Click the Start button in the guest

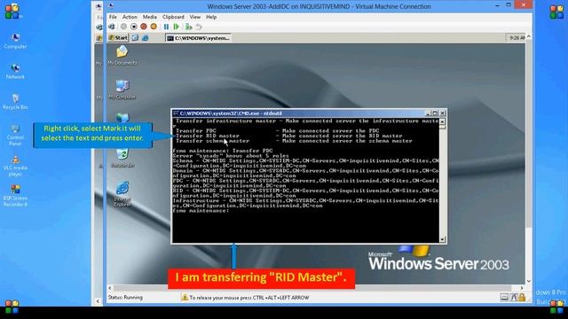click(118, 37)
